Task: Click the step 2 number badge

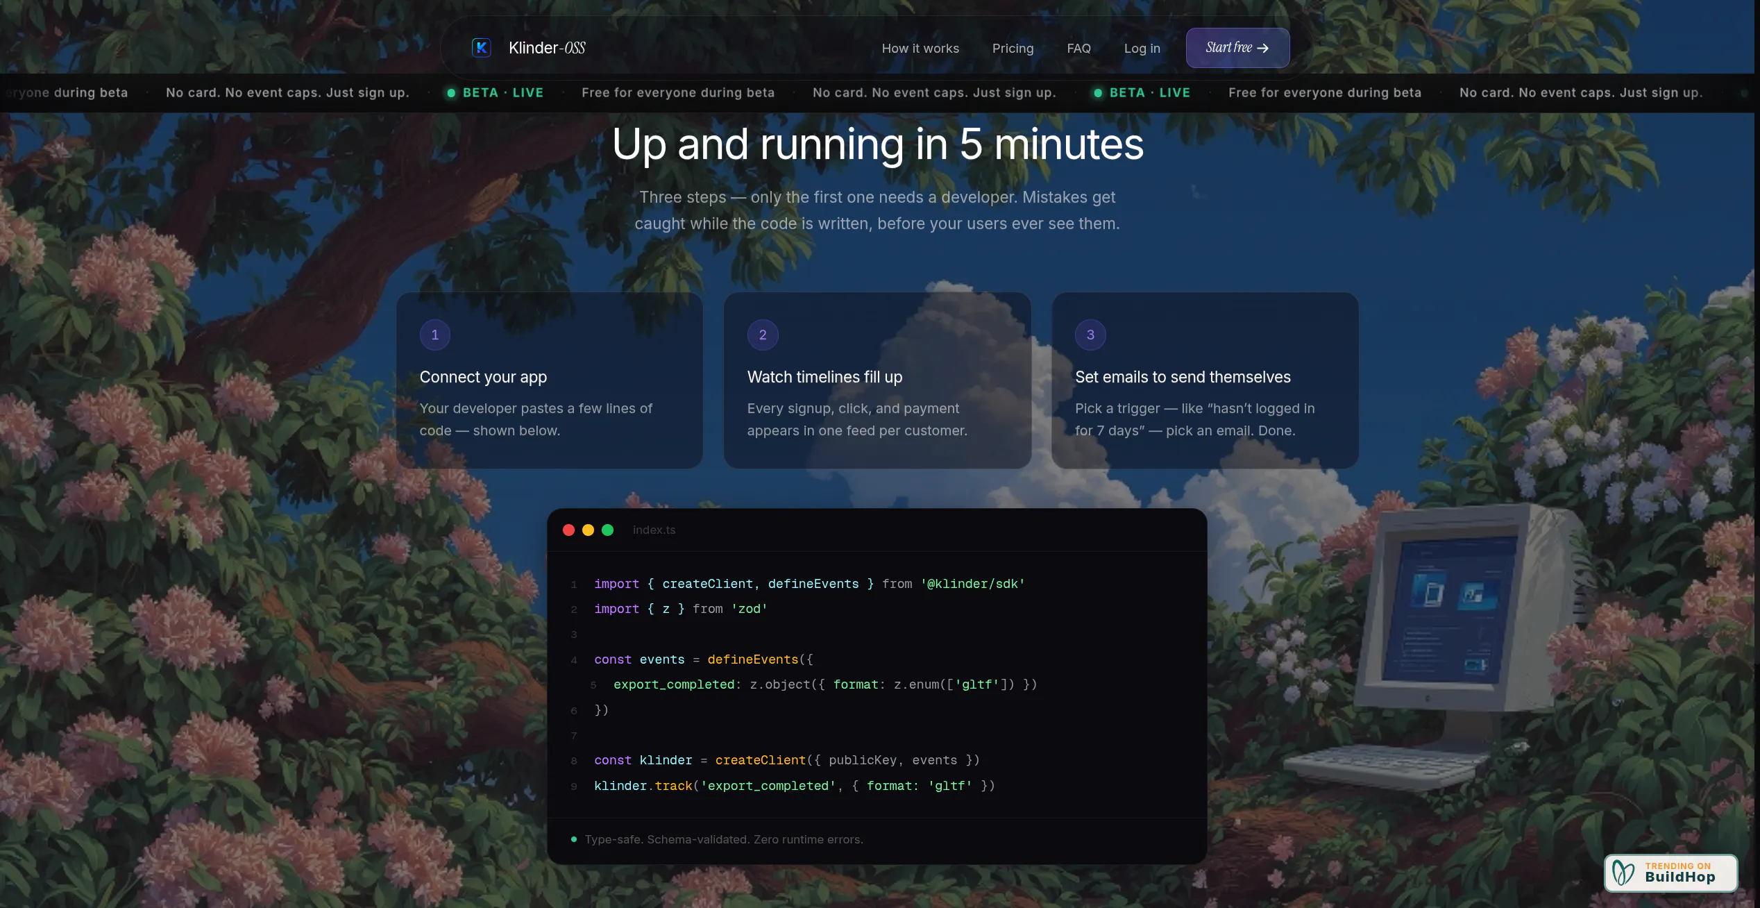Action: point(763,335)
